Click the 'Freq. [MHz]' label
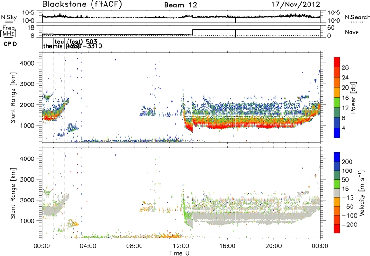Screen dimensions: 370x256 pos(8,31)
